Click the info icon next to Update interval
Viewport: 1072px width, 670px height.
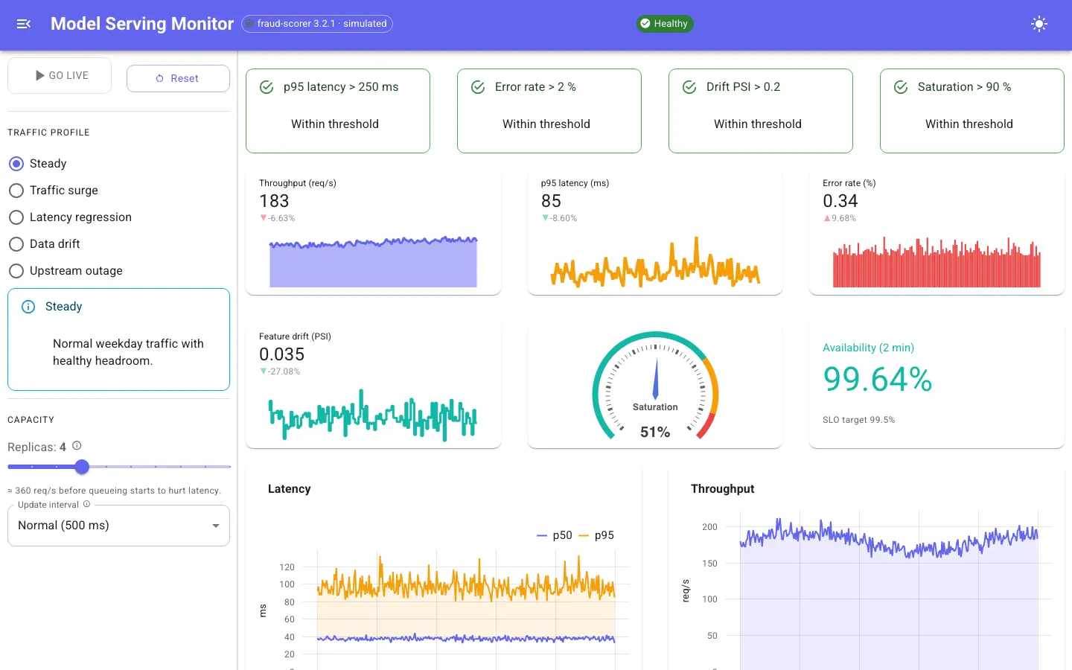coord(86,504)
